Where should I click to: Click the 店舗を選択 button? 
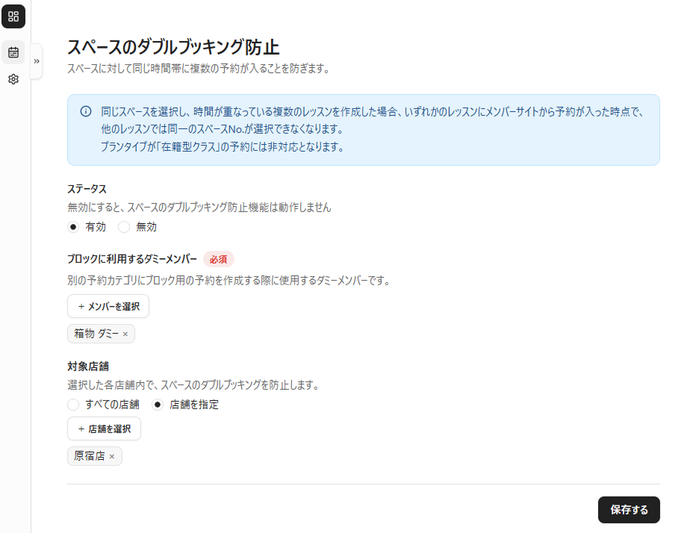tap(105, 428)
